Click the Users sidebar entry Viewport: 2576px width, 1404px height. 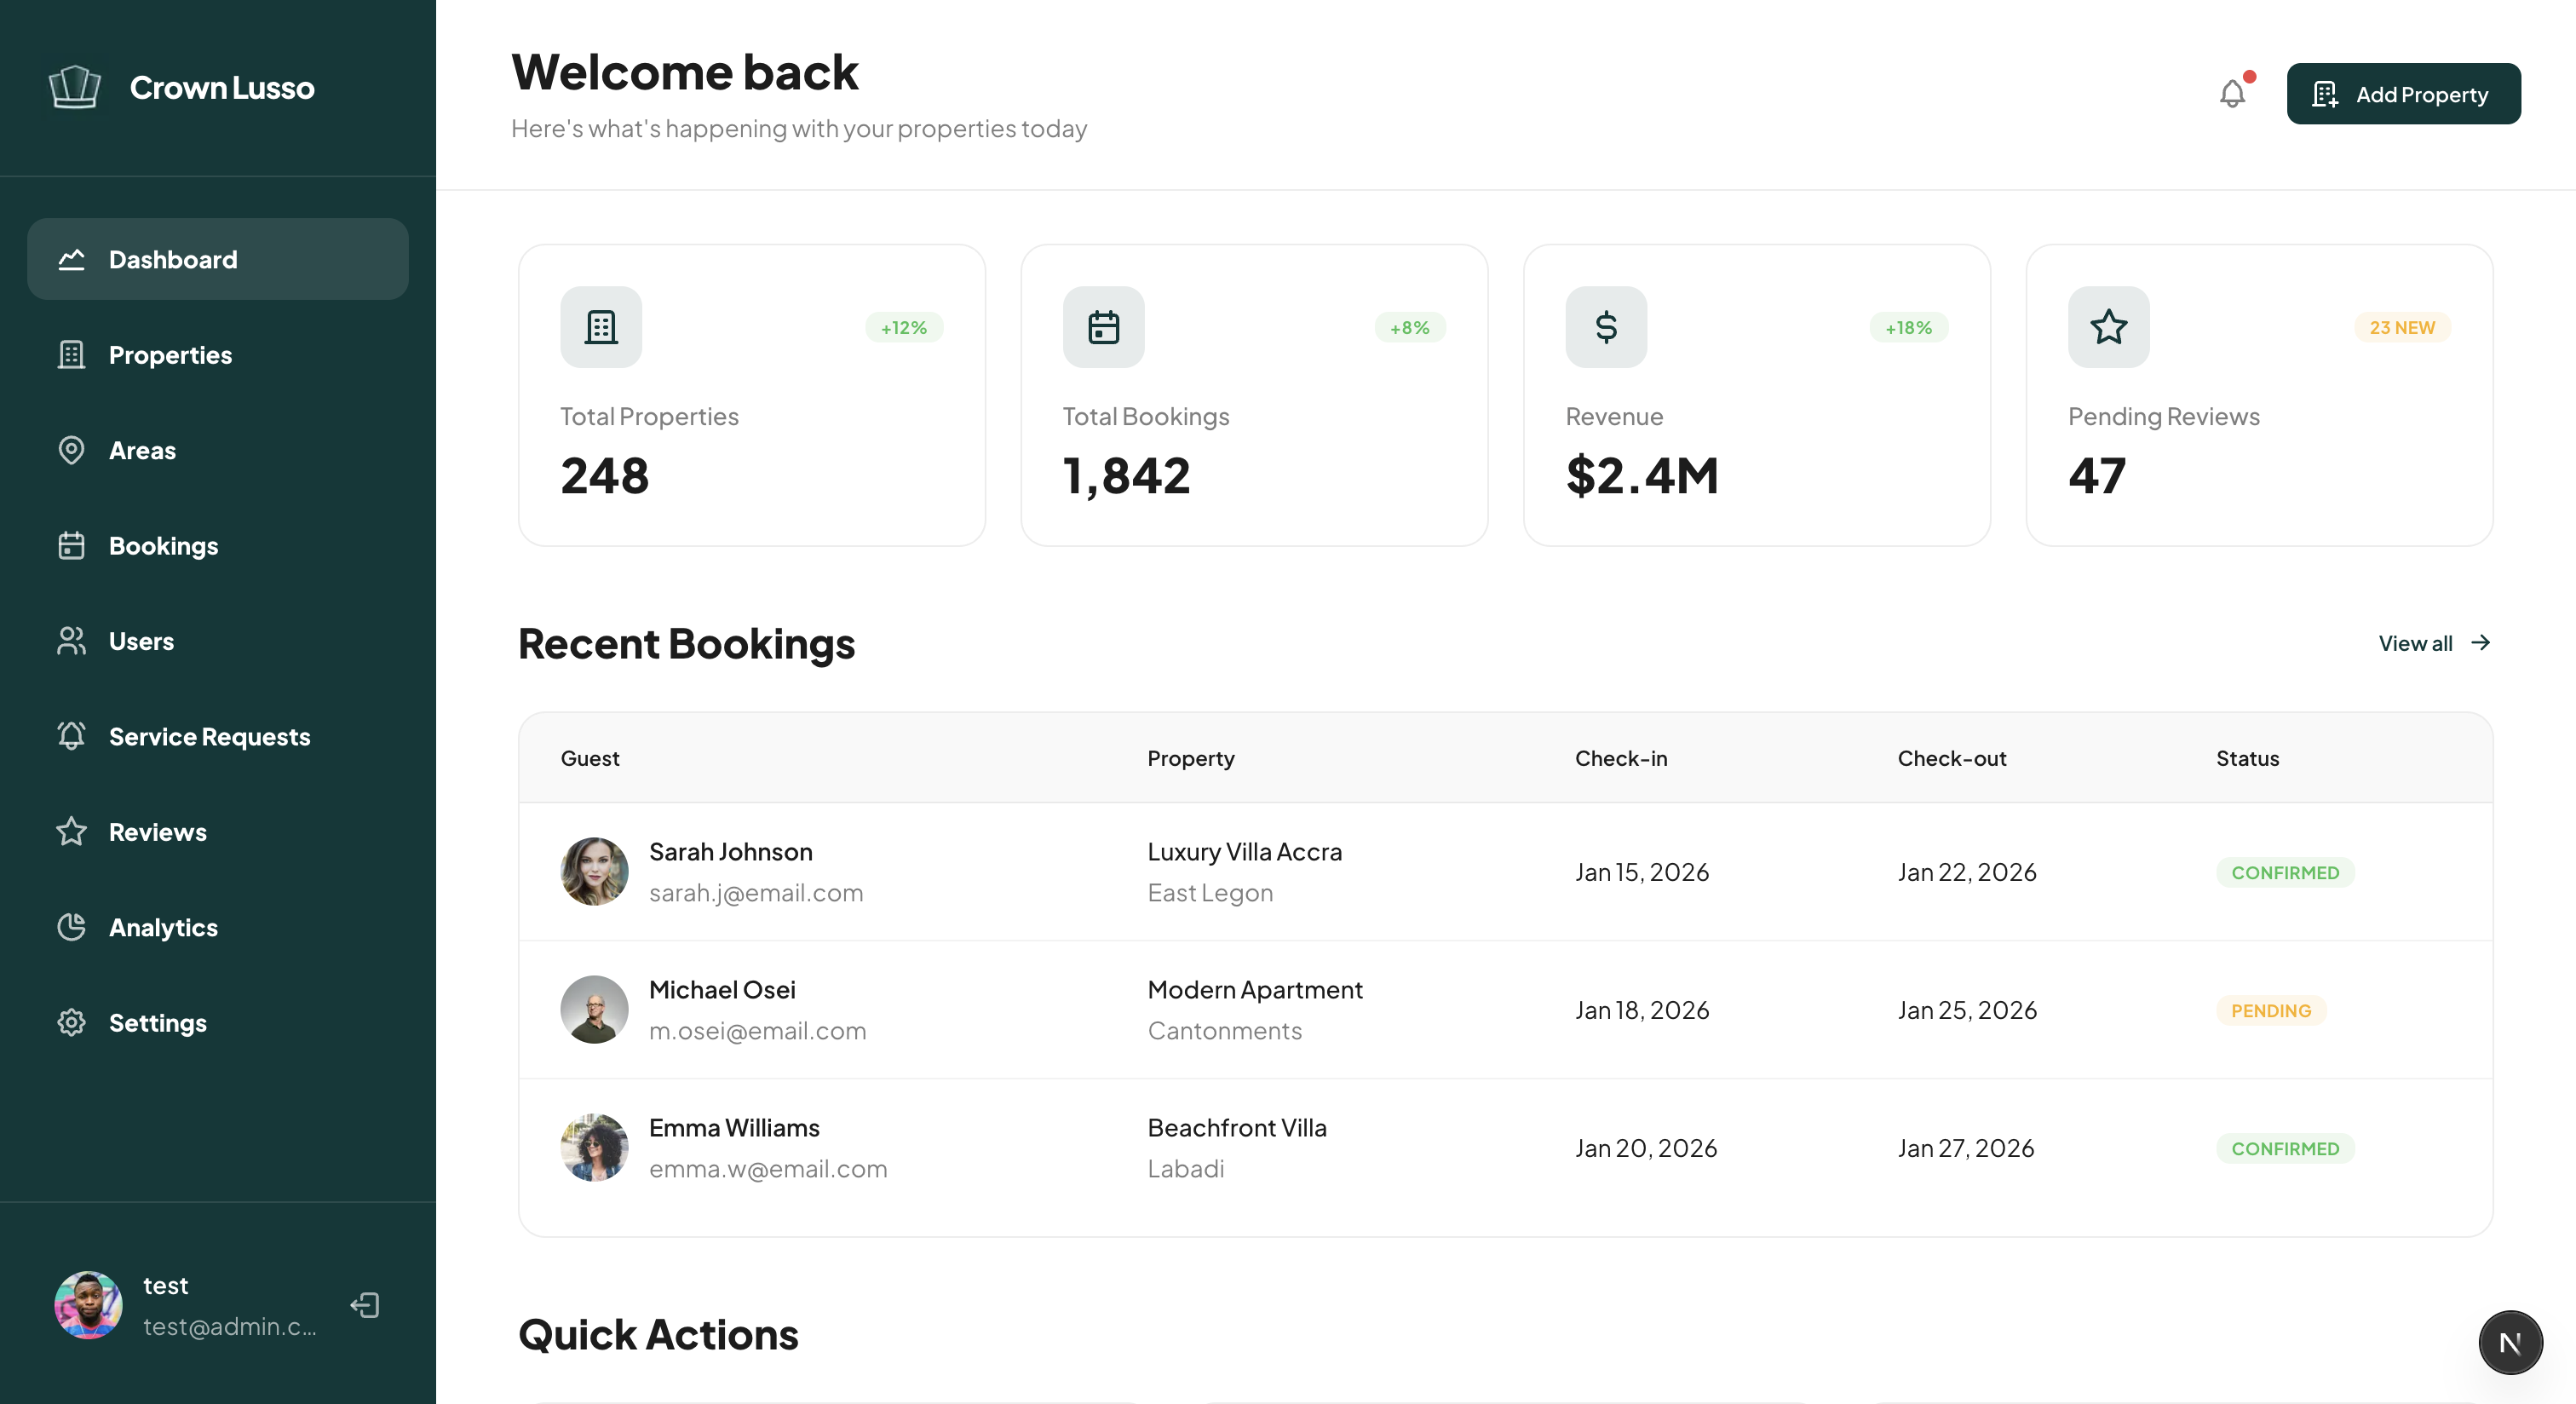coord(141,641)
